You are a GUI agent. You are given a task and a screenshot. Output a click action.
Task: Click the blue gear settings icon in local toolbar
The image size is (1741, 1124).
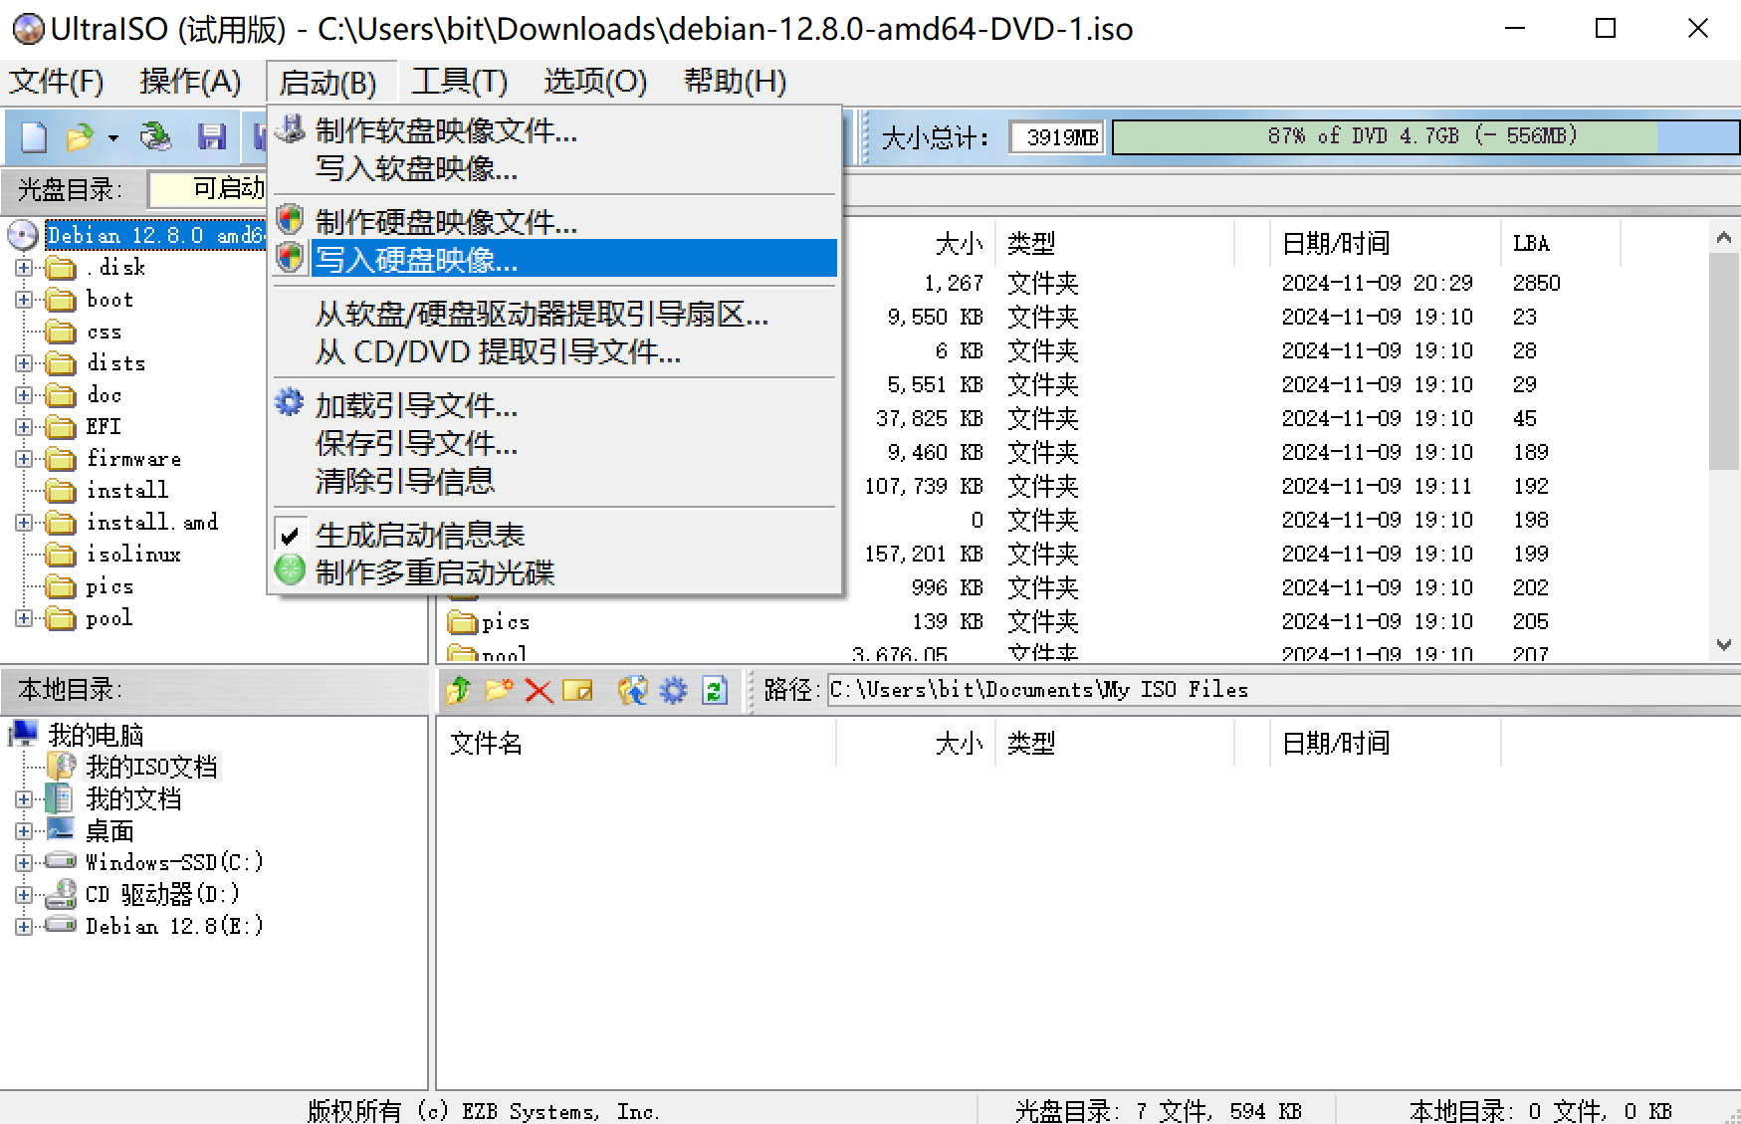click(674, 690)
